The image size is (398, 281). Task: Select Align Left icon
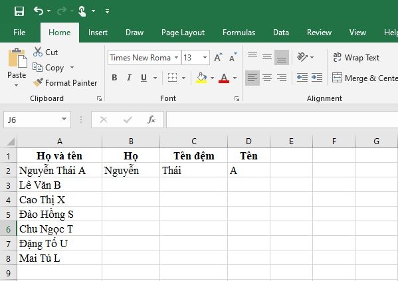(x=252, y=78)
